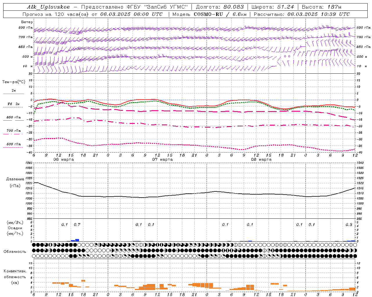
Task: Click the 700 гПа dash-dot legend line in temperature legend
Action: pos(13,134)
